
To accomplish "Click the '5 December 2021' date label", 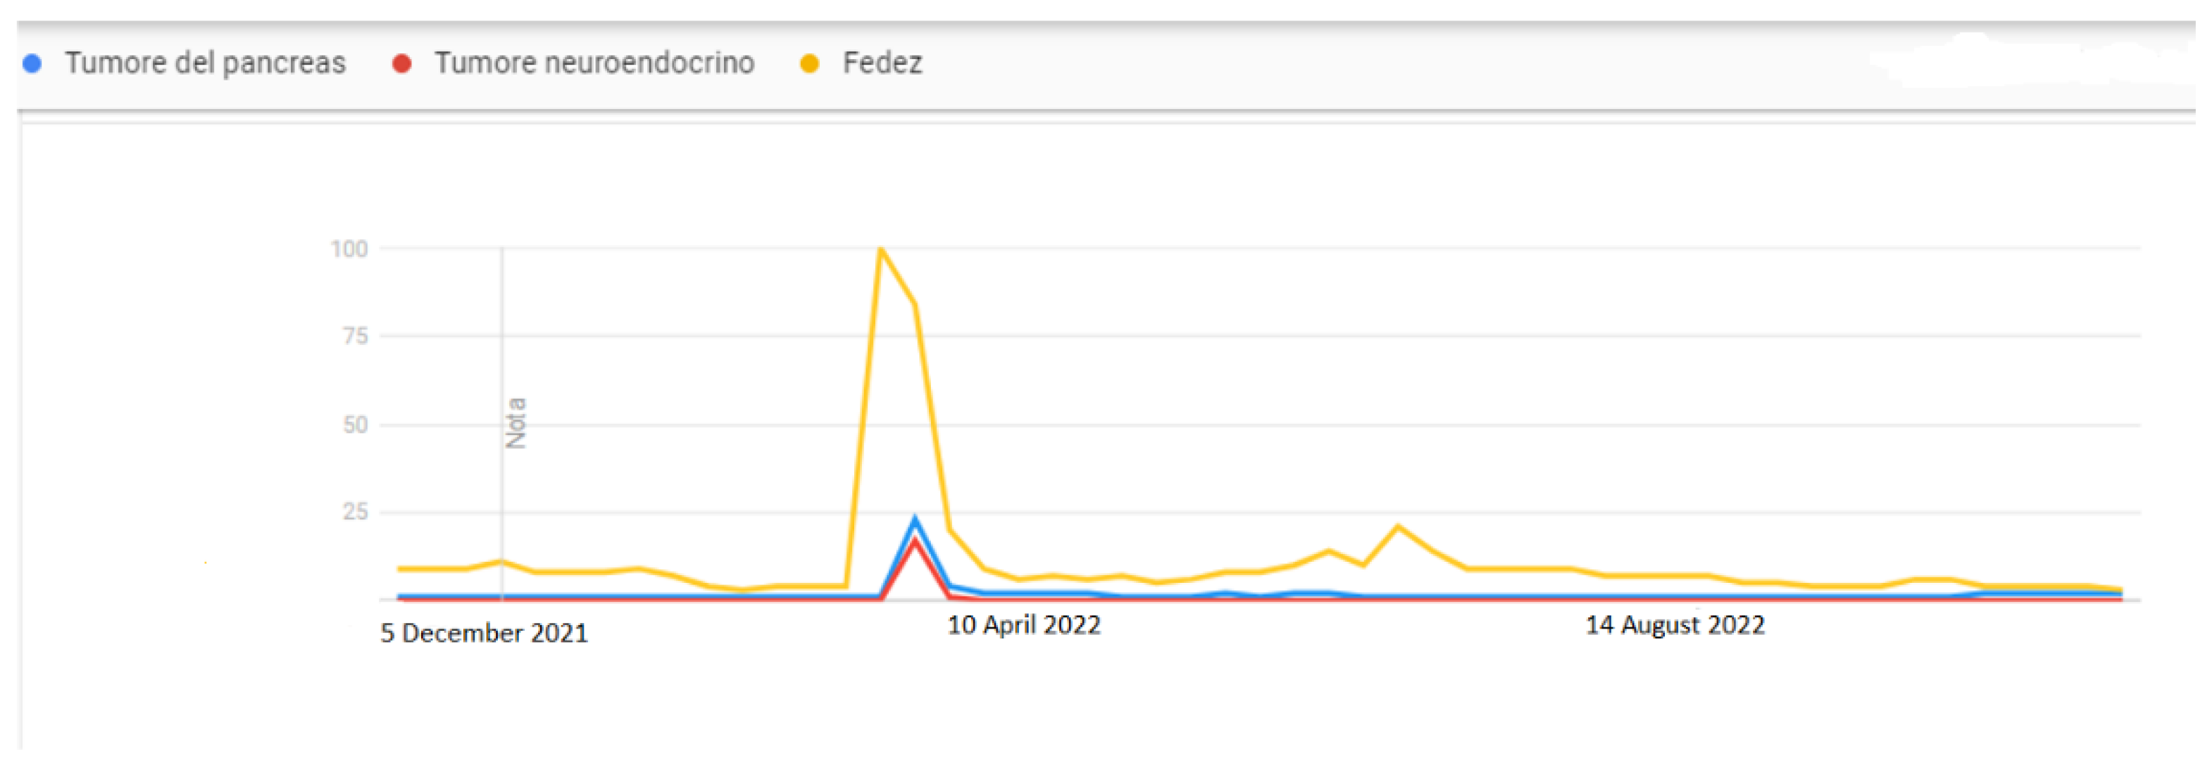I will [x=485, y=634].
